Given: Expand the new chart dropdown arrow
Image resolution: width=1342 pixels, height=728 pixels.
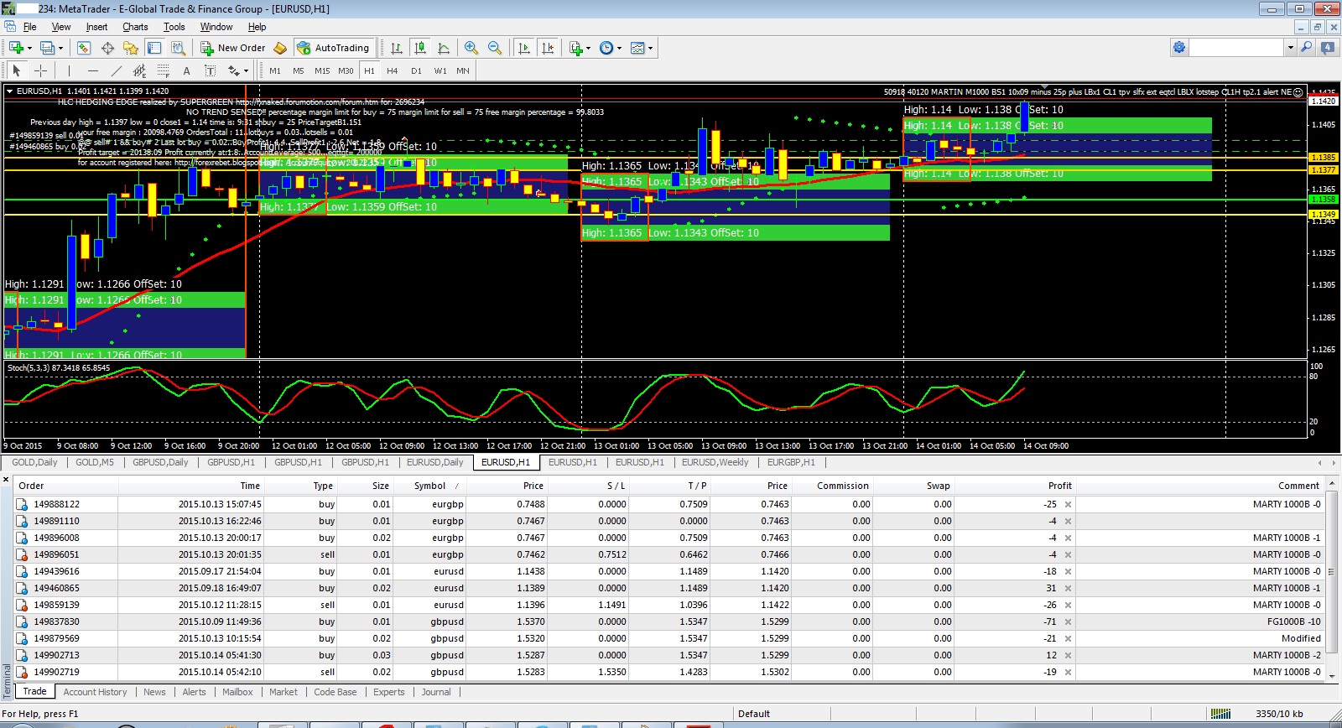Looking at the screenshot, I should (29, 48).
